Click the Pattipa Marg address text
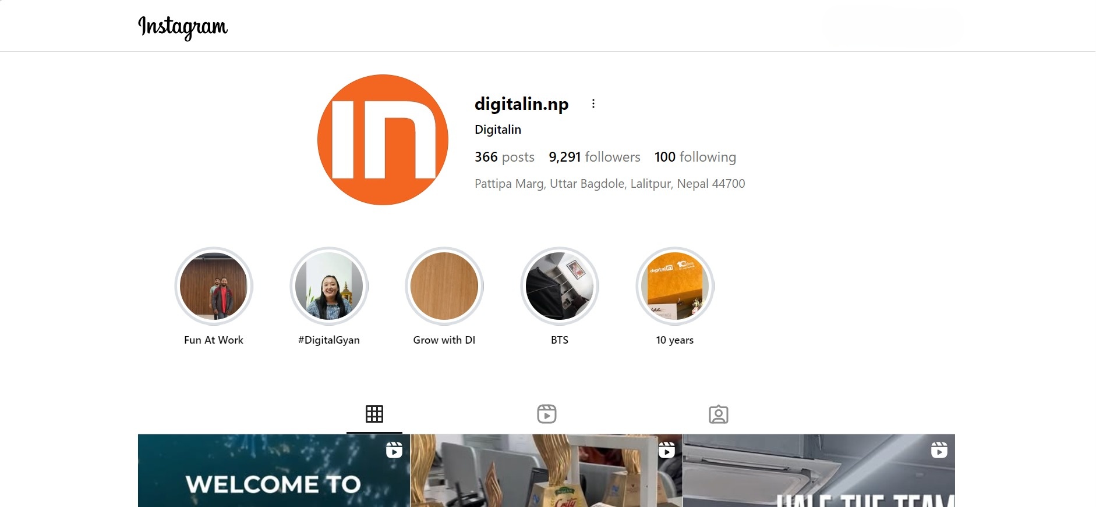 point(610,184)
